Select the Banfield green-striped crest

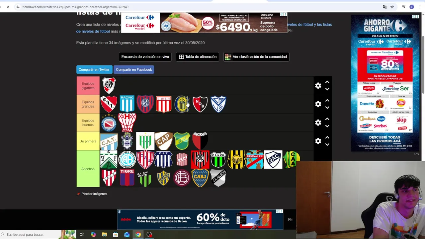coord(145,141)
